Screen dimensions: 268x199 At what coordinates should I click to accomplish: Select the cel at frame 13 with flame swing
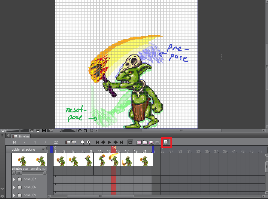pos(114,160)
